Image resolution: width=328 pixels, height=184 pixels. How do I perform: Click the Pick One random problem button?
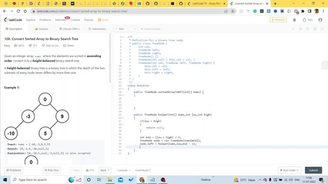(x=51, y=170)
